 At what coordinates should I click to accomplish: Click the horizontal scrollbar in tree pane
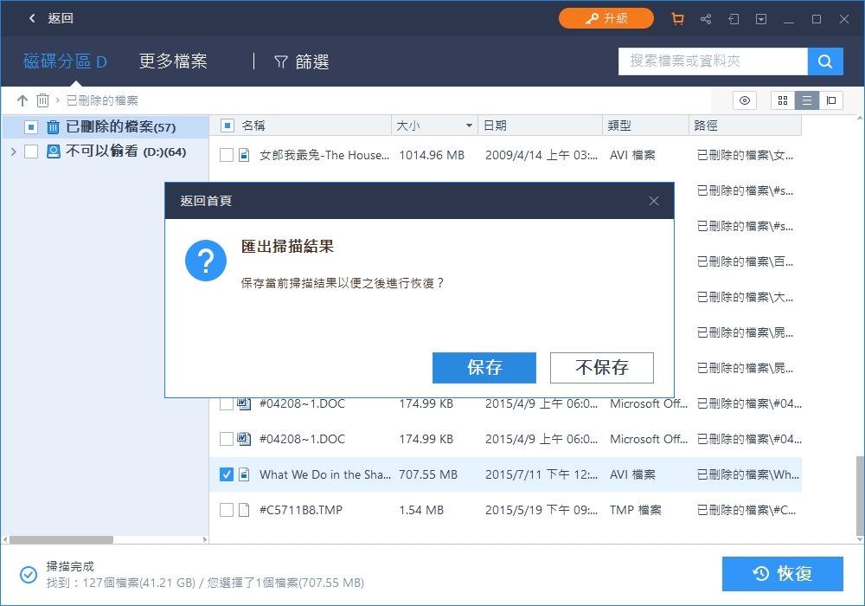point(61,539)
